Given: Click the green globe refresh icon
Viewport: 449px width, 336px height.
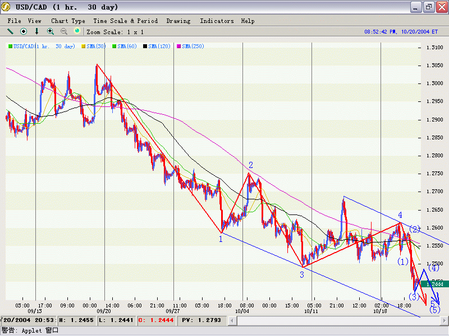Looking at the screenshot, I should [x=77, y=32].
